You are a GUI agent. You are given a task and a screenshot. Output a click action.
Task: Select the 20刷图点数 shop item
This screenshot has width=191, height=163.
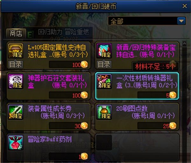click(x=137, y=117)
